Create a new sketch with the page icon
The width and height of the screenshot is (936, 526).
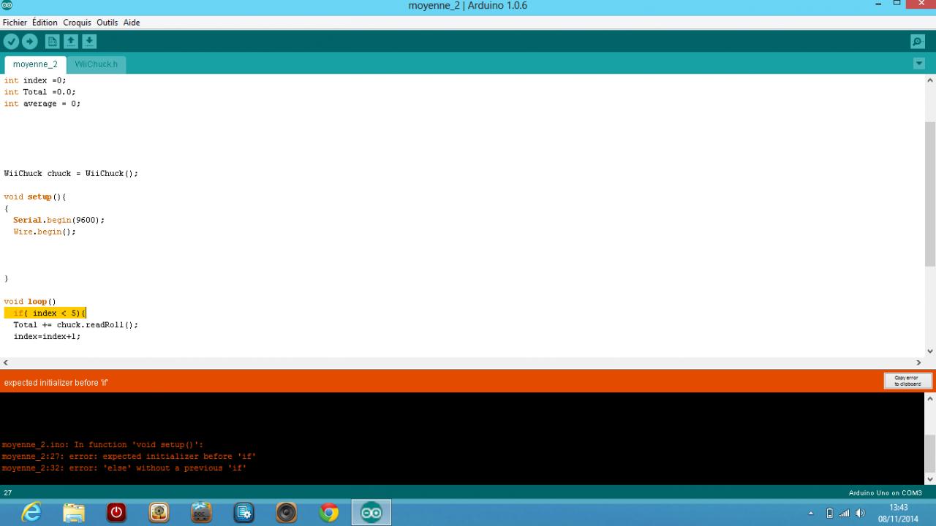(53, 42)
